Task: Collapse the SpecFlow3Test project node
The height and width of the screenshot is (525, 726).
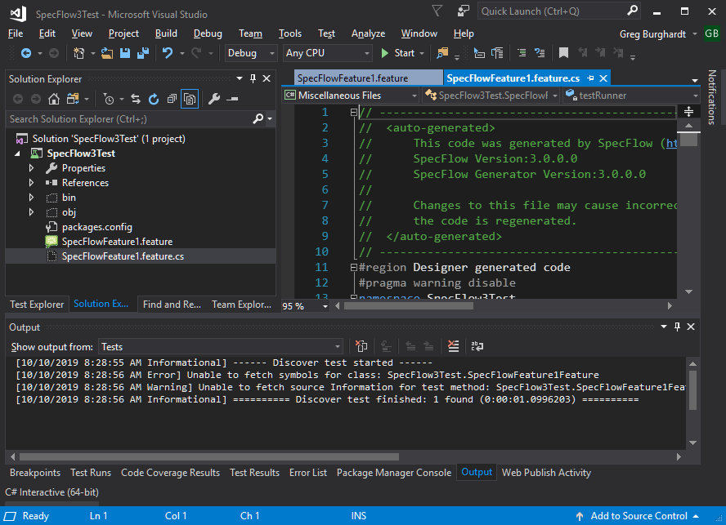Action: pyautogui.click(x=18, y=153)
